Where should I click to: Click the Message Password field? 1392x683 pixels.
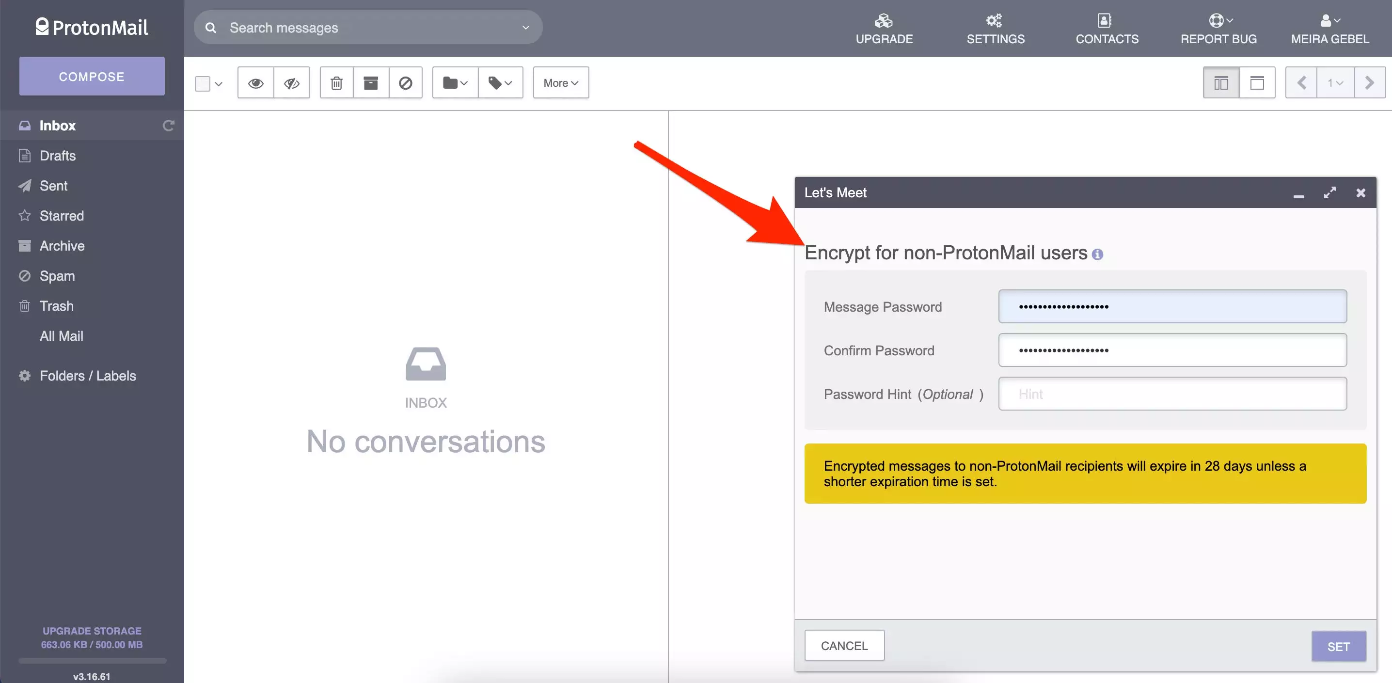pos(1172,306)
